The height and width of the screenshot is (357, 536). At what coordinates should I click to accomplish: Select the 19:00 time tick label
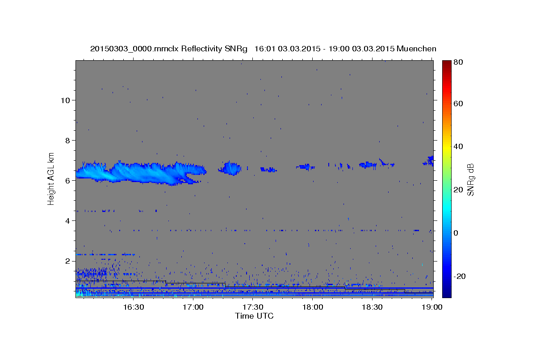pos(432,307)
